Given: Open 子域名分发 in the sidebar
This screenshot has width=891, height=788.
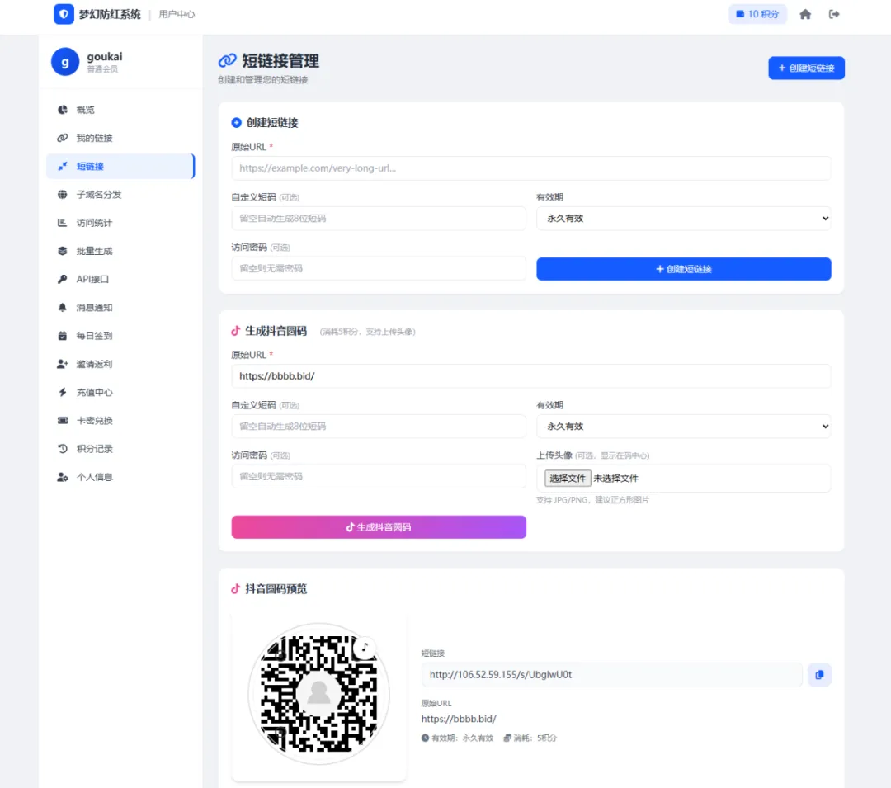Looking at the screenshot, I should pos(120,194).
